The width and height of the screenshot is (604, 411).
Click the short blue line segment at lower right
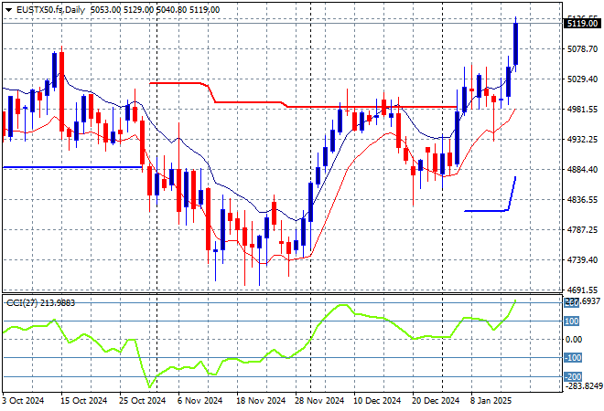485,211
